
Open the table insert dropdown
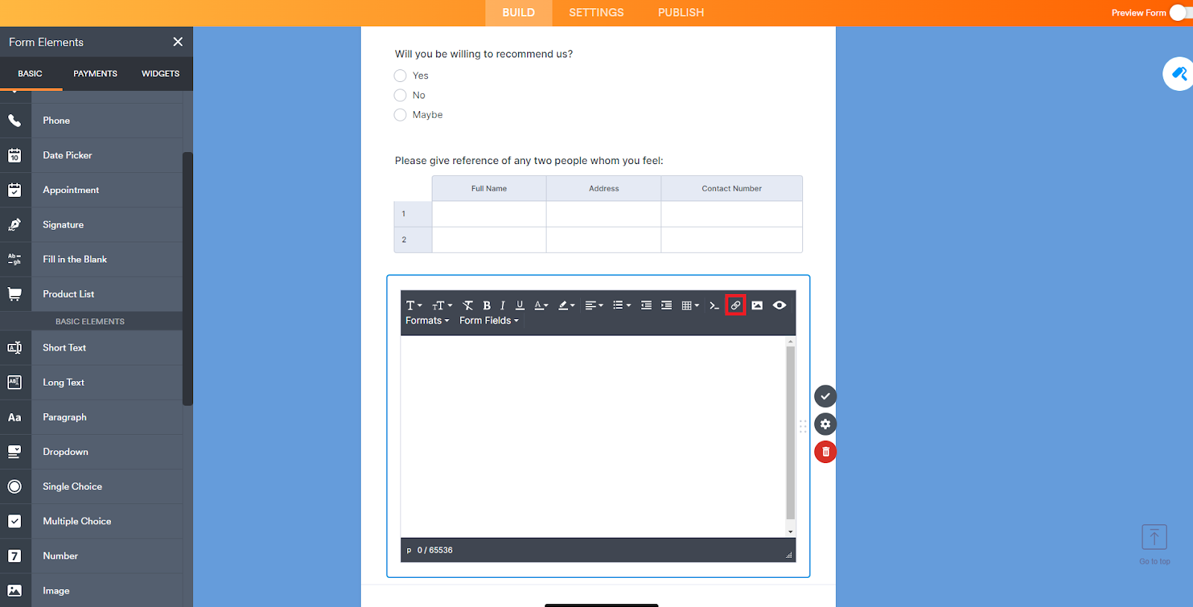point(690,305)
